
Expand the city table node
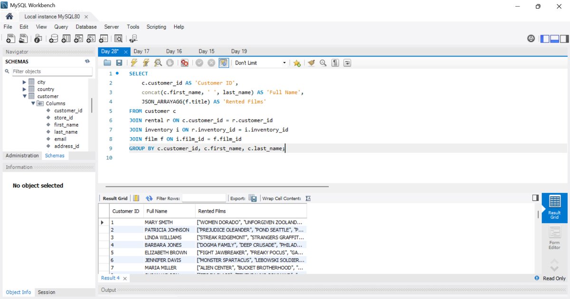click(25, 82)
